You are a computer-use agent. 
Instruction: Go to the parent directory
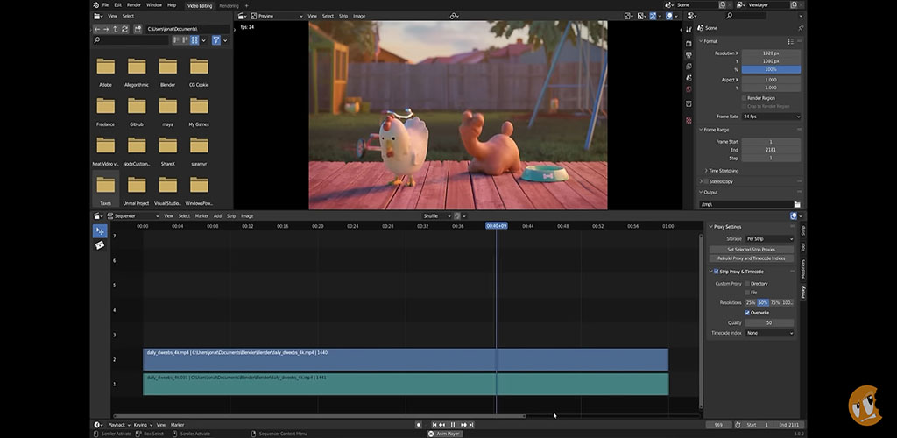pyautogui.click(x=115, y=29)
